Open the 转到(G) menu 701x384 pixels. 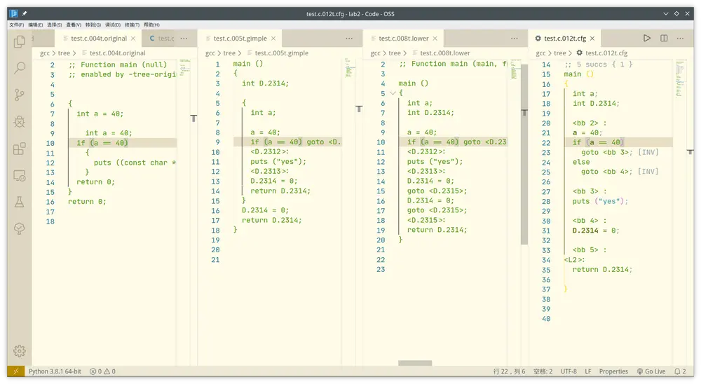pyautogui.click(x=93, y=25)
